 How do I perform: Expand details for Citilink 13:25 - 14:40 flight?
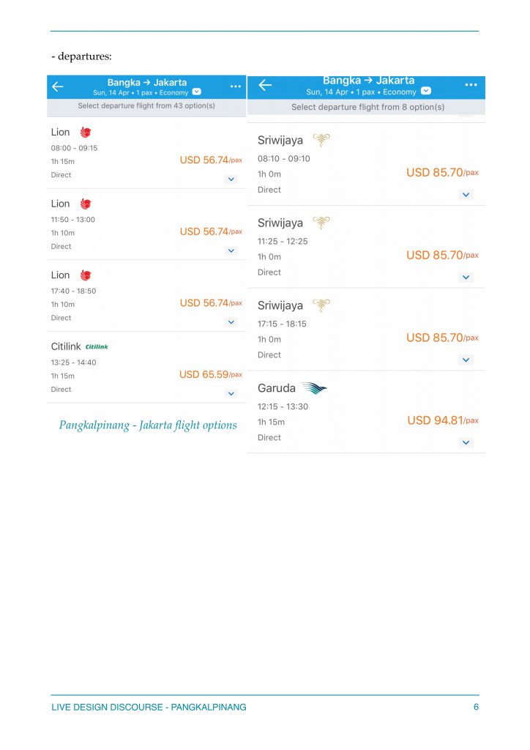(231, 393)
